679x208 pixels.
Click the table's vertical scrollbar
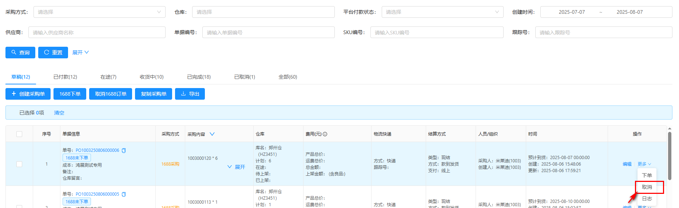pyautogui.click(x=670, y=156)
